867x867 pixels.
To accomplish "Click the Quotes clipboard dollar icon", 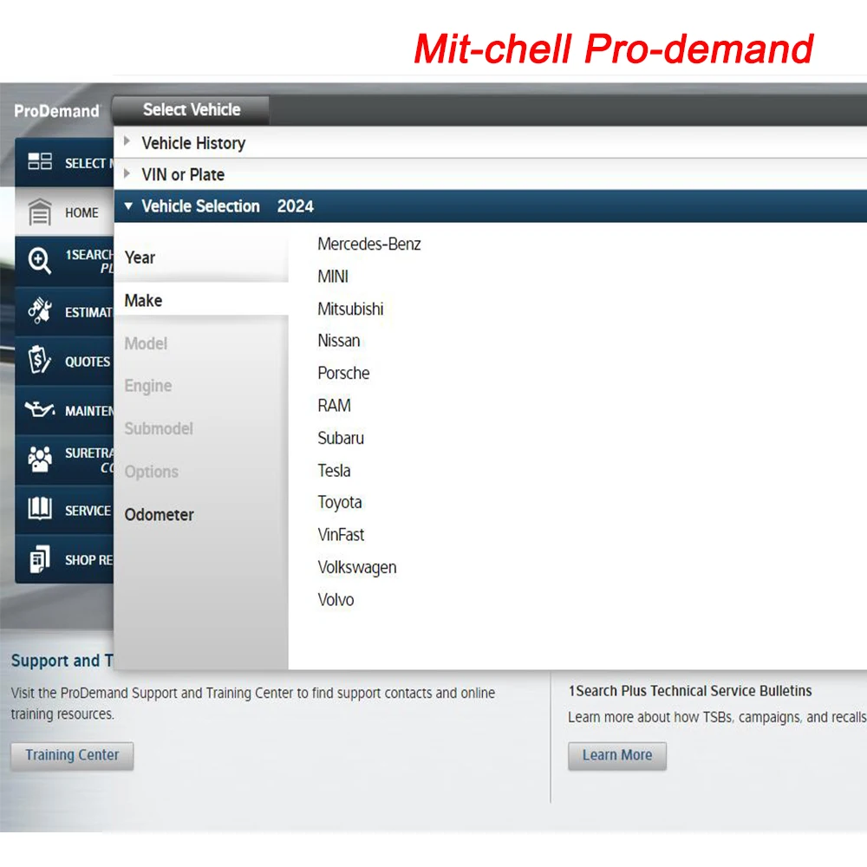I will 40,360.
